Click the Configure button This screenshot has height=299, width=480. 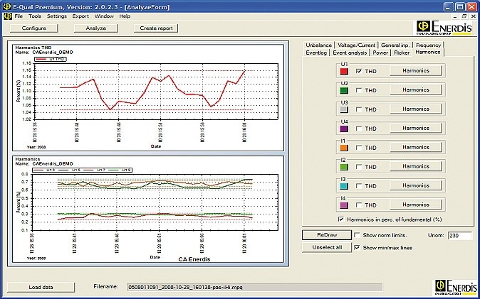34,28
